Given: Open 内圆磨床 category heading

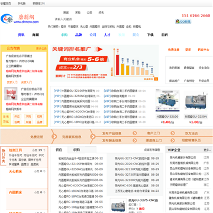Looking at the screenshot, I should point(15,192).
